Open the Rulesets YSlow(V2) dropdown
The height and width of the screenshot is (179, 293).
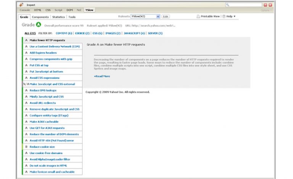tap(145, 17)
